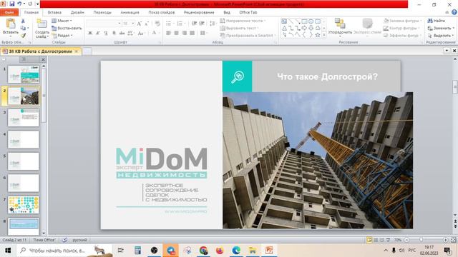
Task: Open the Заменить replace dropdown
Action: tap(441, 28)
